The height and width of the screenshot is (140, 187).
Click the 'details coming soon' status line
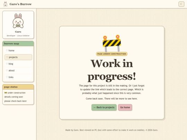pos(14,97)
